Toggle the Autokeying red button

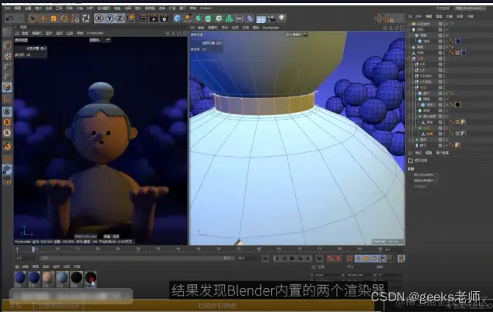coord(338,258)
